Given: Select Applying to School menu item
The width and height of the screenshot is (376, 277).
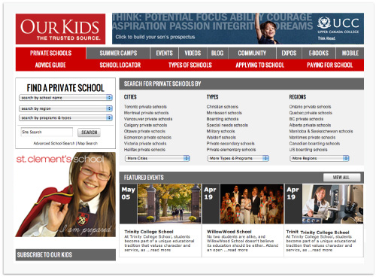Looking at the screenshot, I should 260,65.
